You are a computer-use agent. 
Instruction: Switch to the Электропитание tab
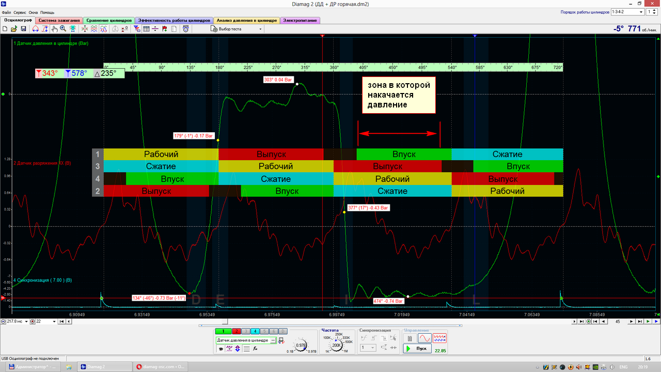(301, 21)
